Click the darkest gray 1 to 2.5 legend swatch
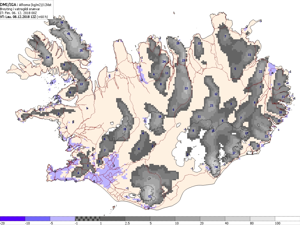 [112, 219]
